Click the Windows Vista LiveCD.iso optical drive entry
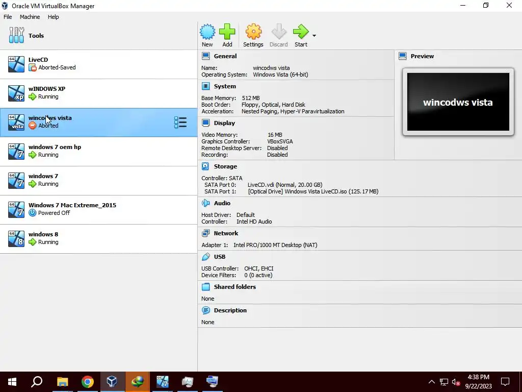Screen dimensions: 522x392 click(313, 191)
